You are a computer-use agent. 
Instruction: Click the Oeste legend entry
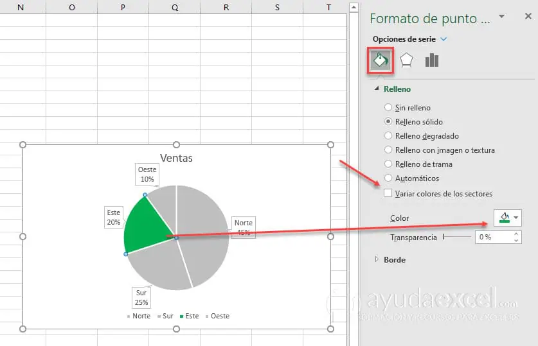click(217, 316)
